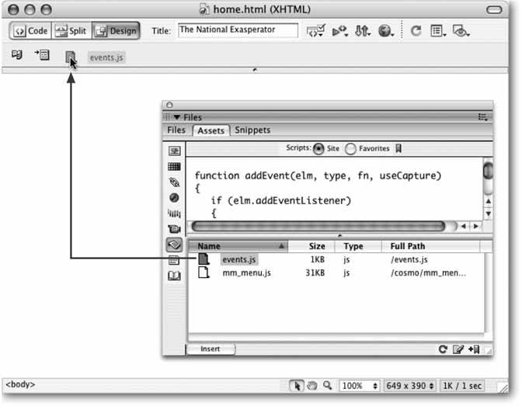Viewport: 522px width, 406px height.
Task: Click the Add to Favorites icon
Action: click(x=474, y=349)
